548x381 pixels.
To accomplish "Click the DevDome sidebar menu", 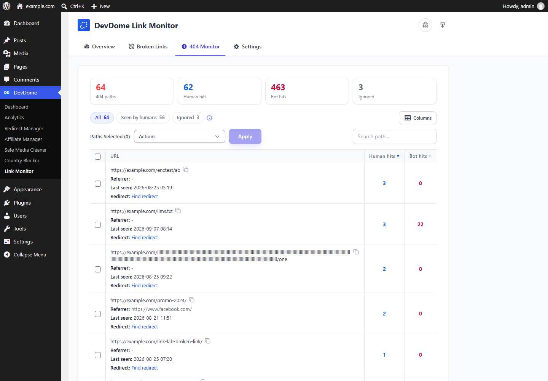I will 30,93.
